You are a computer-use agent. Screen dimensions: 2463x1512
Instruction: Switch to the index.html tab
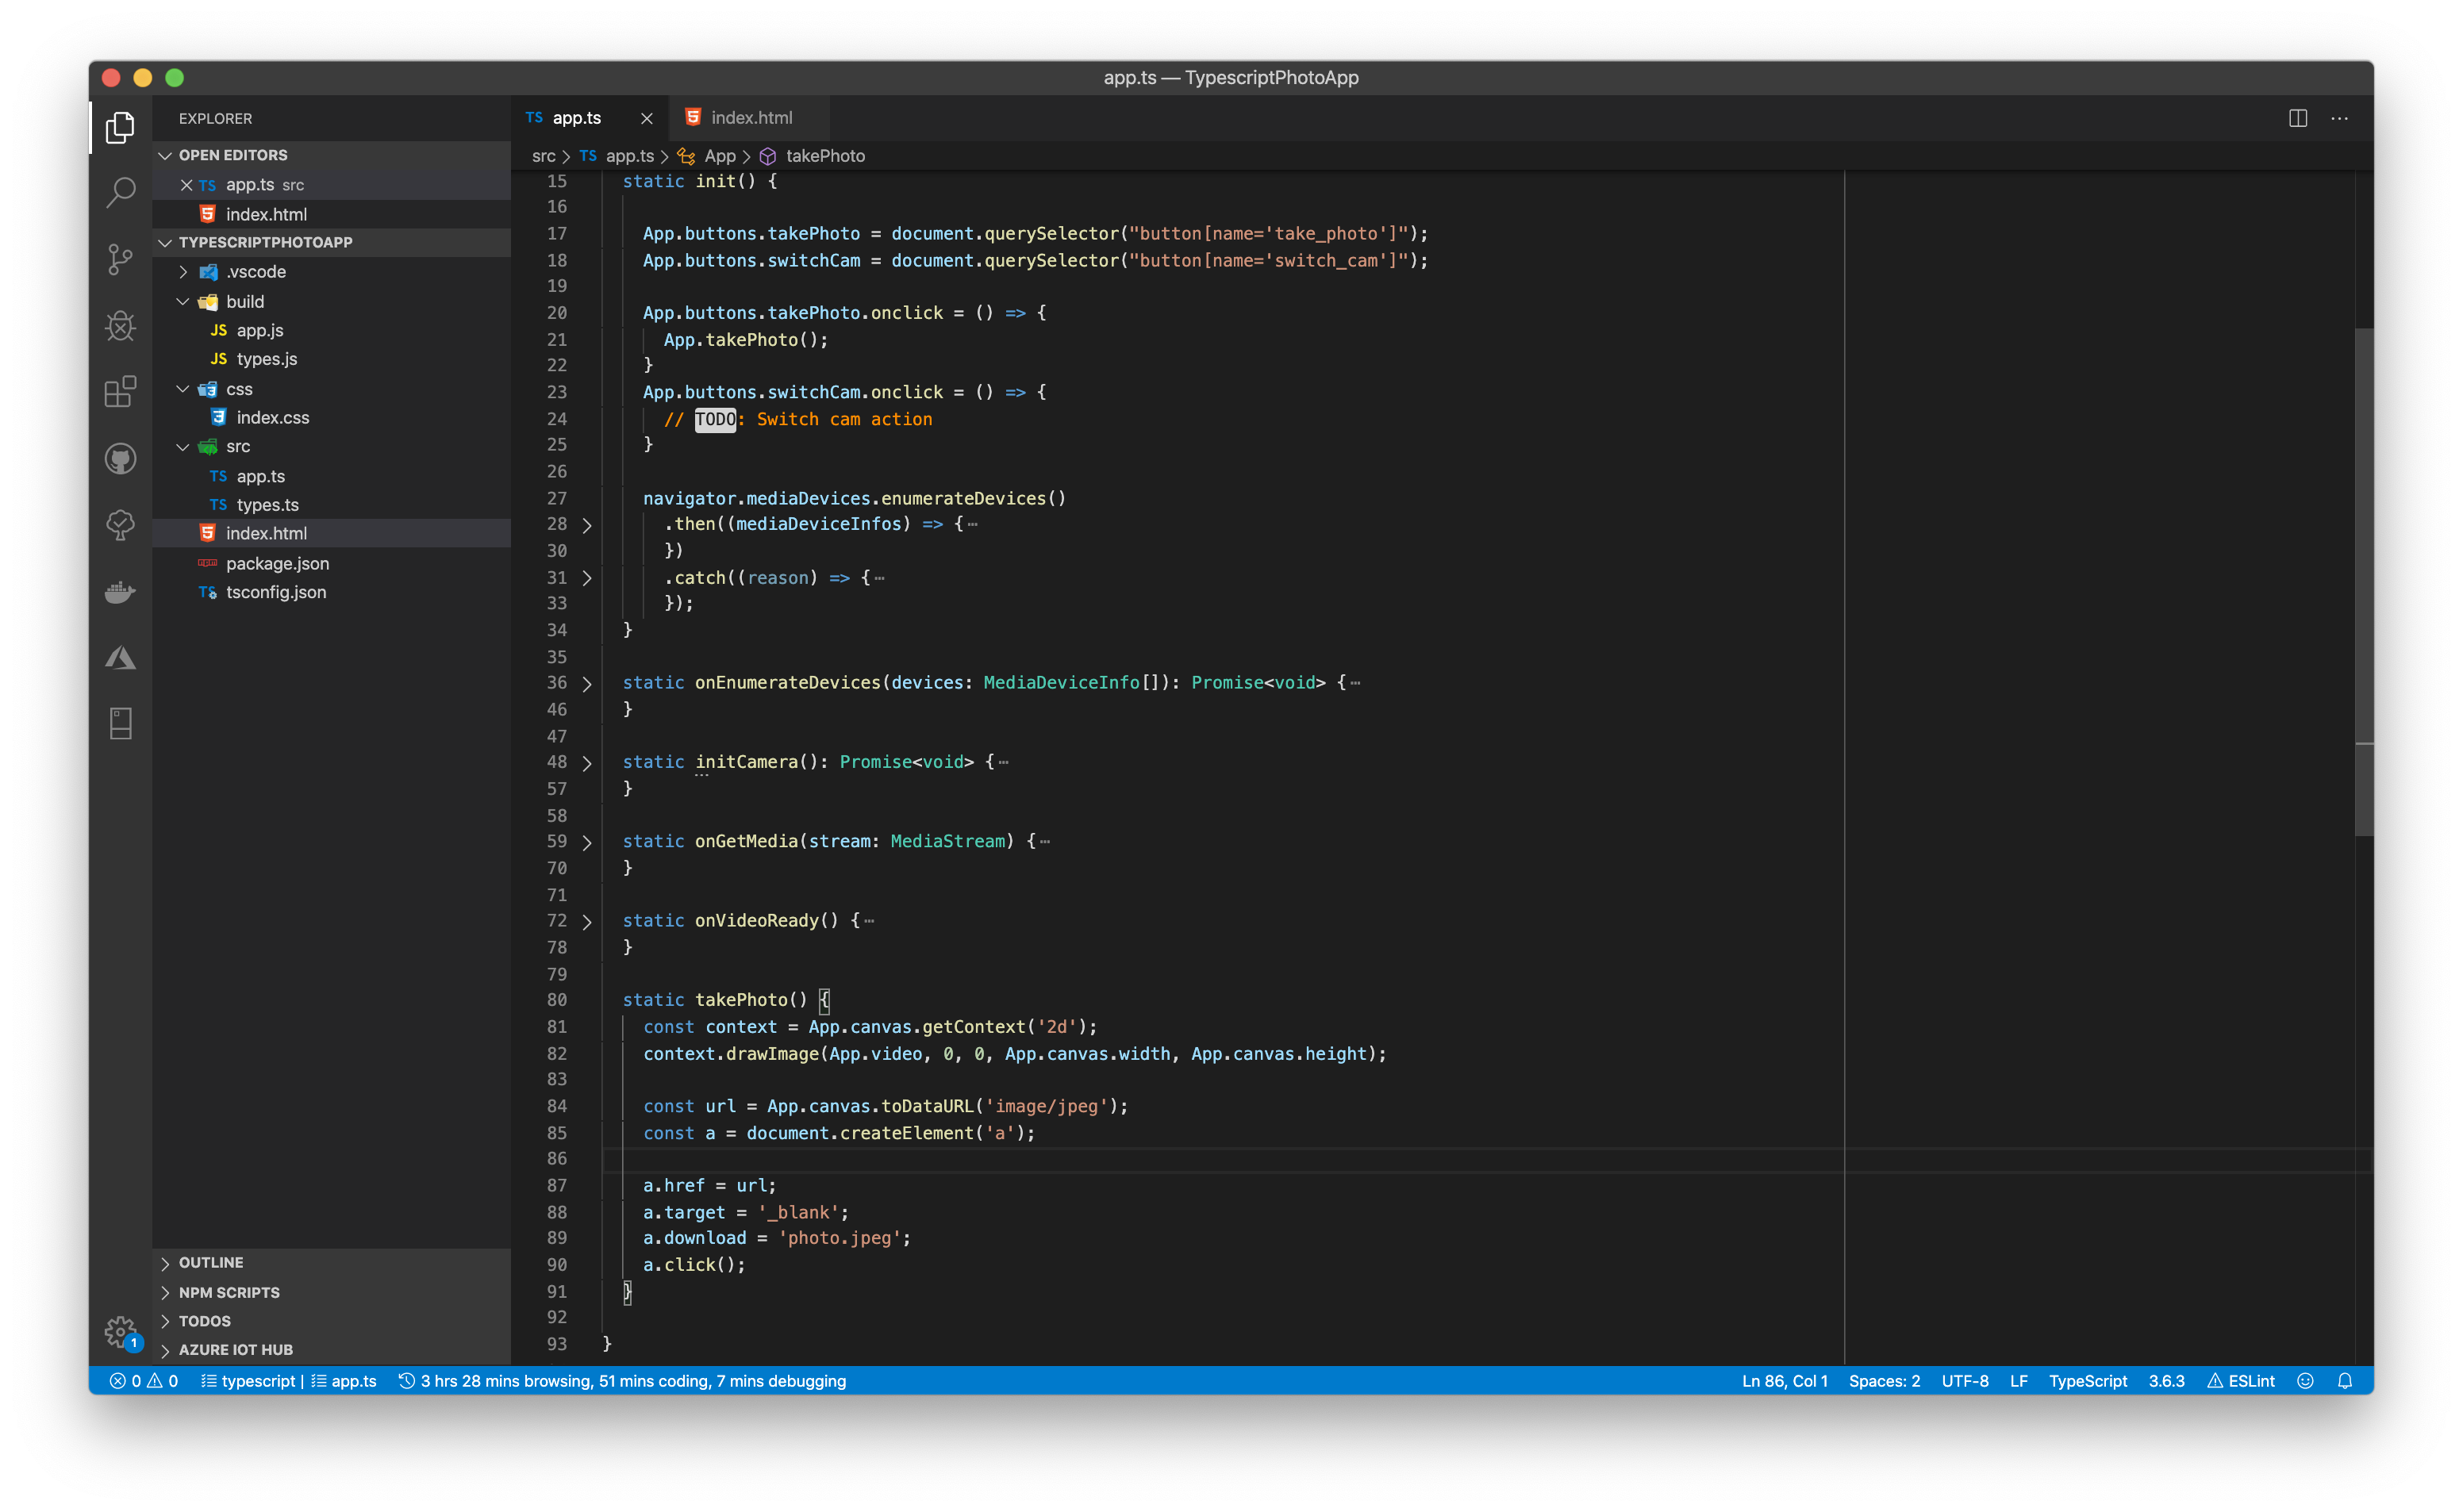click(x=750, y=118)
